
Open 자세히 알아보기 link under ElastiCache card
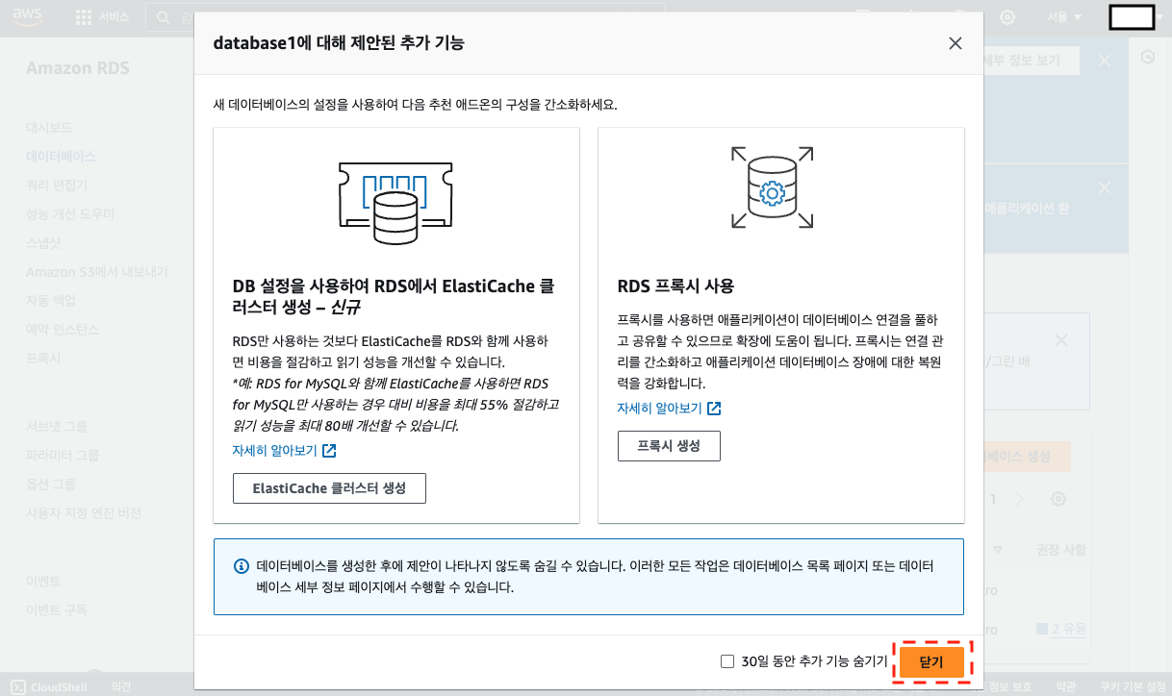284,450
